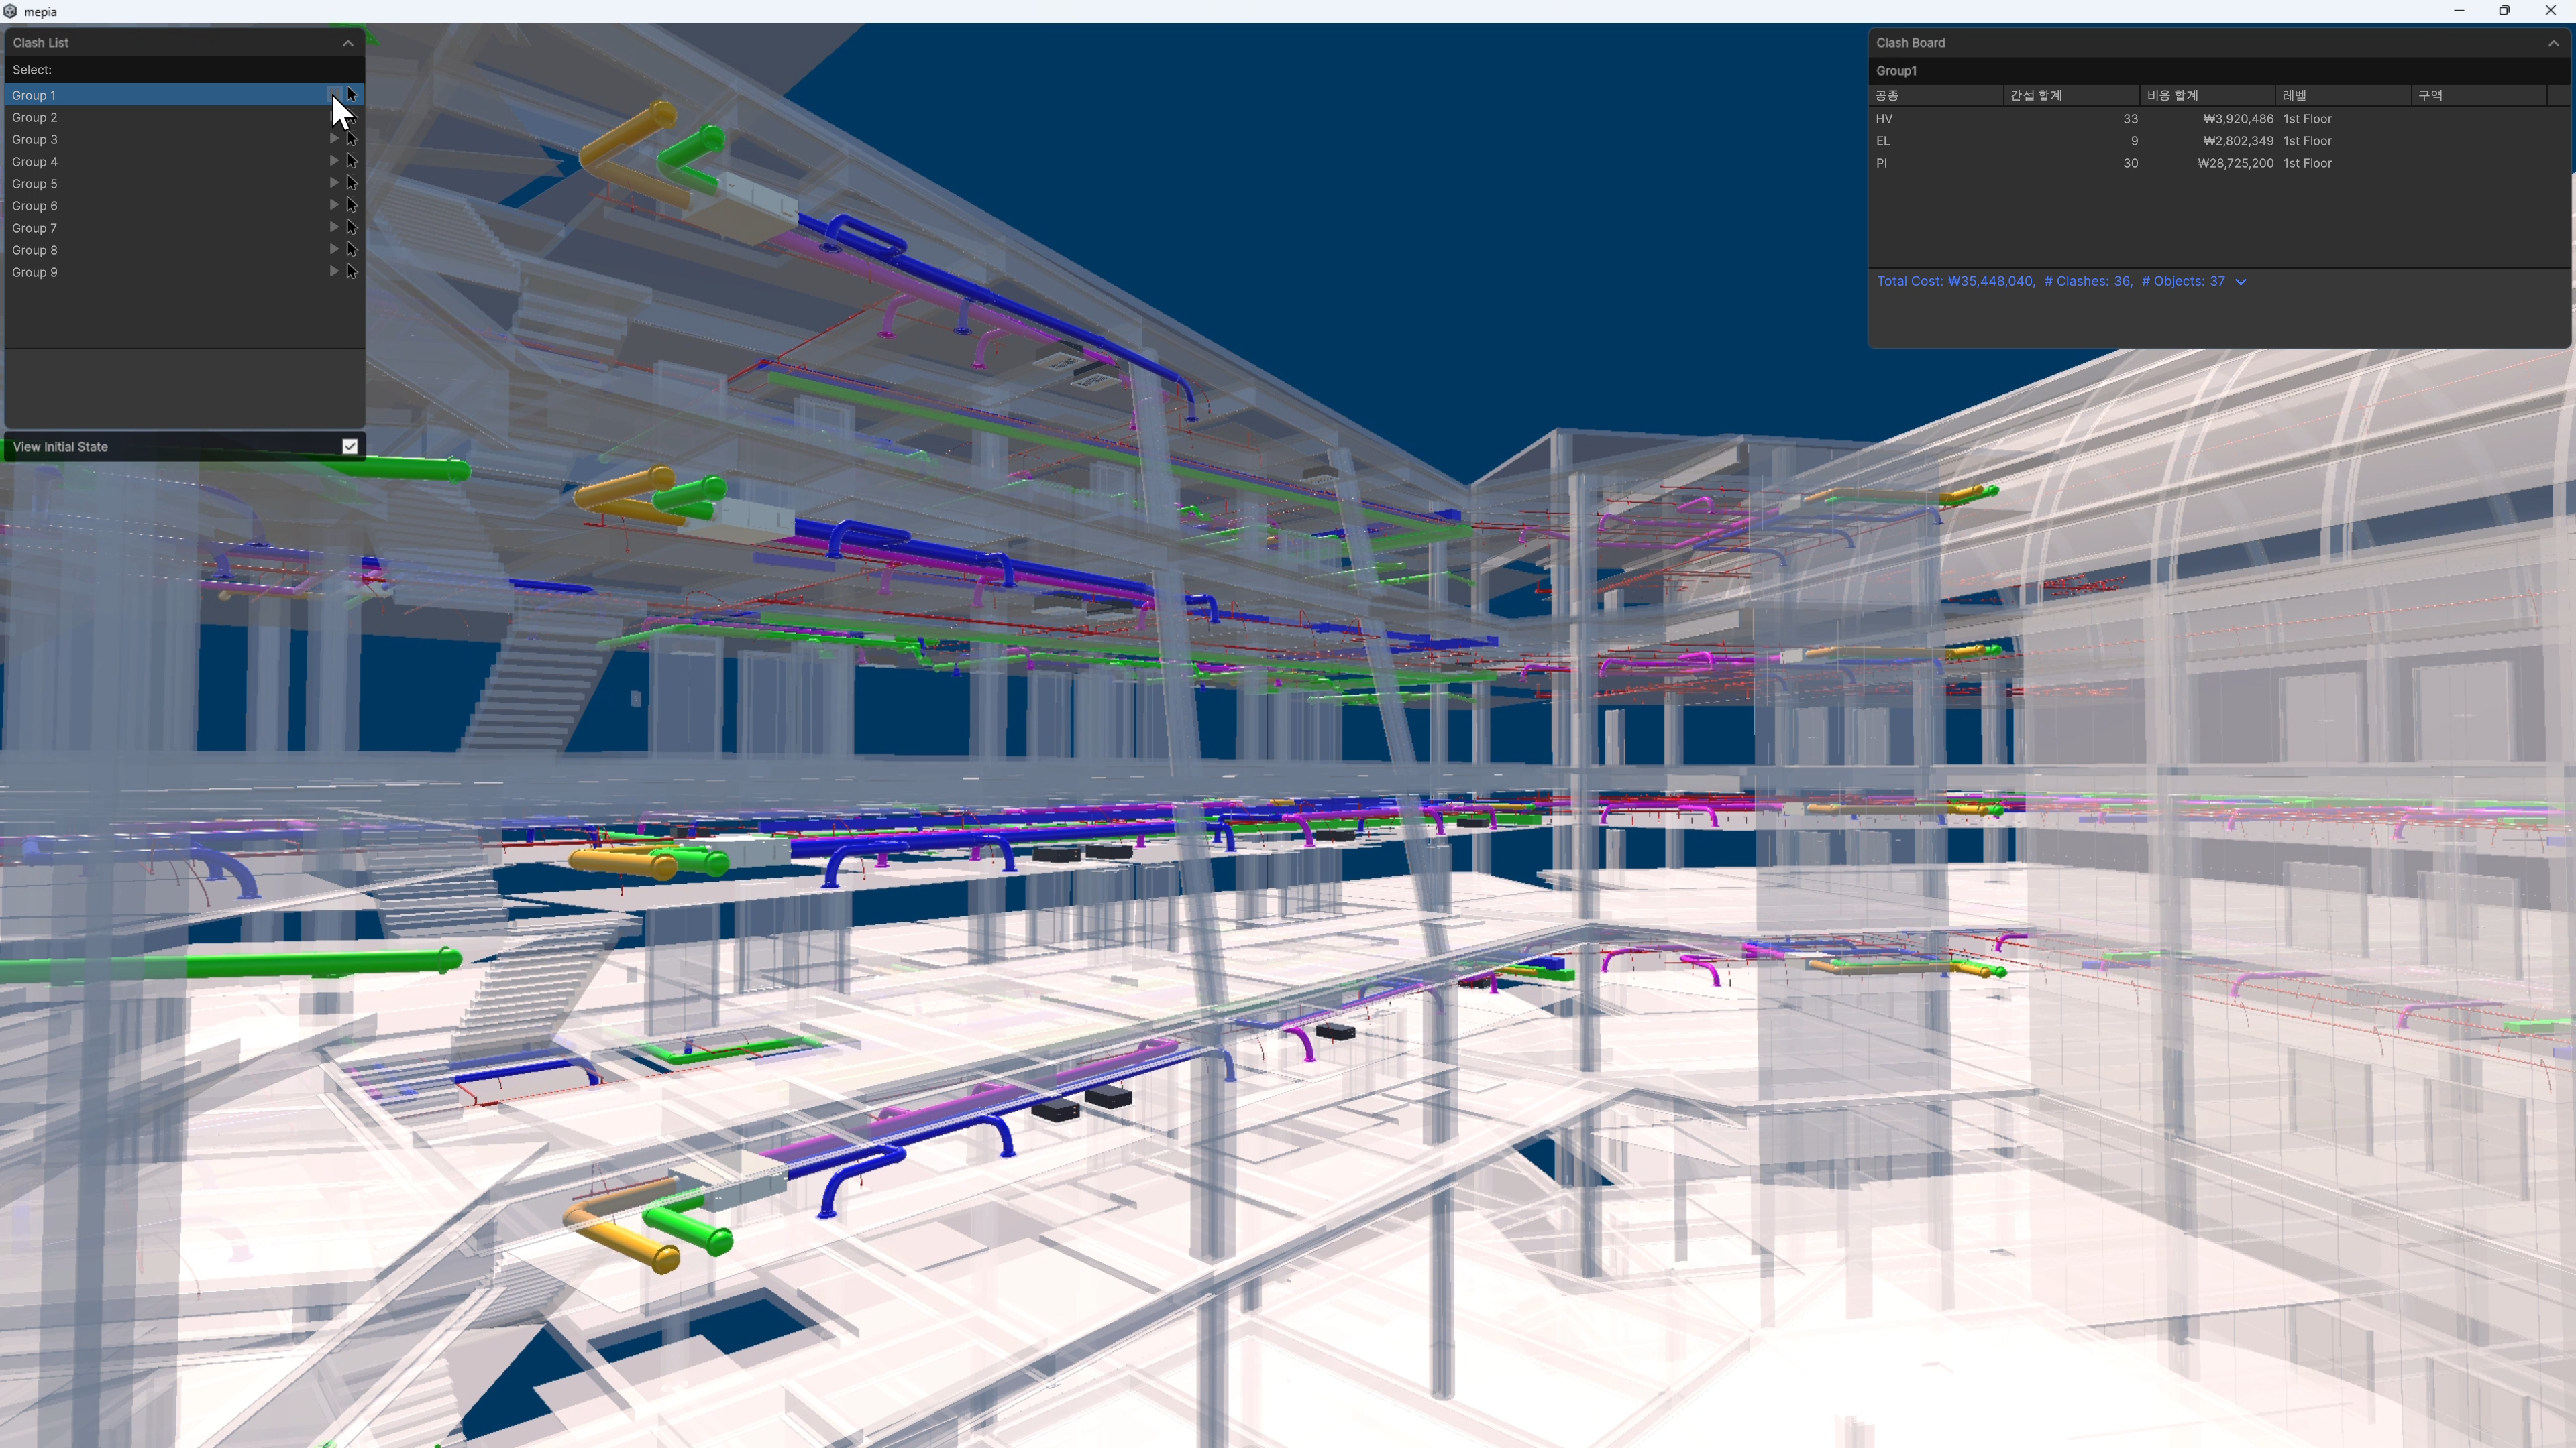Viewport: 2576px width, 1448px height.
Task: Click the select-cursor icon for Group 6
Action: click(x=352, y=205)
